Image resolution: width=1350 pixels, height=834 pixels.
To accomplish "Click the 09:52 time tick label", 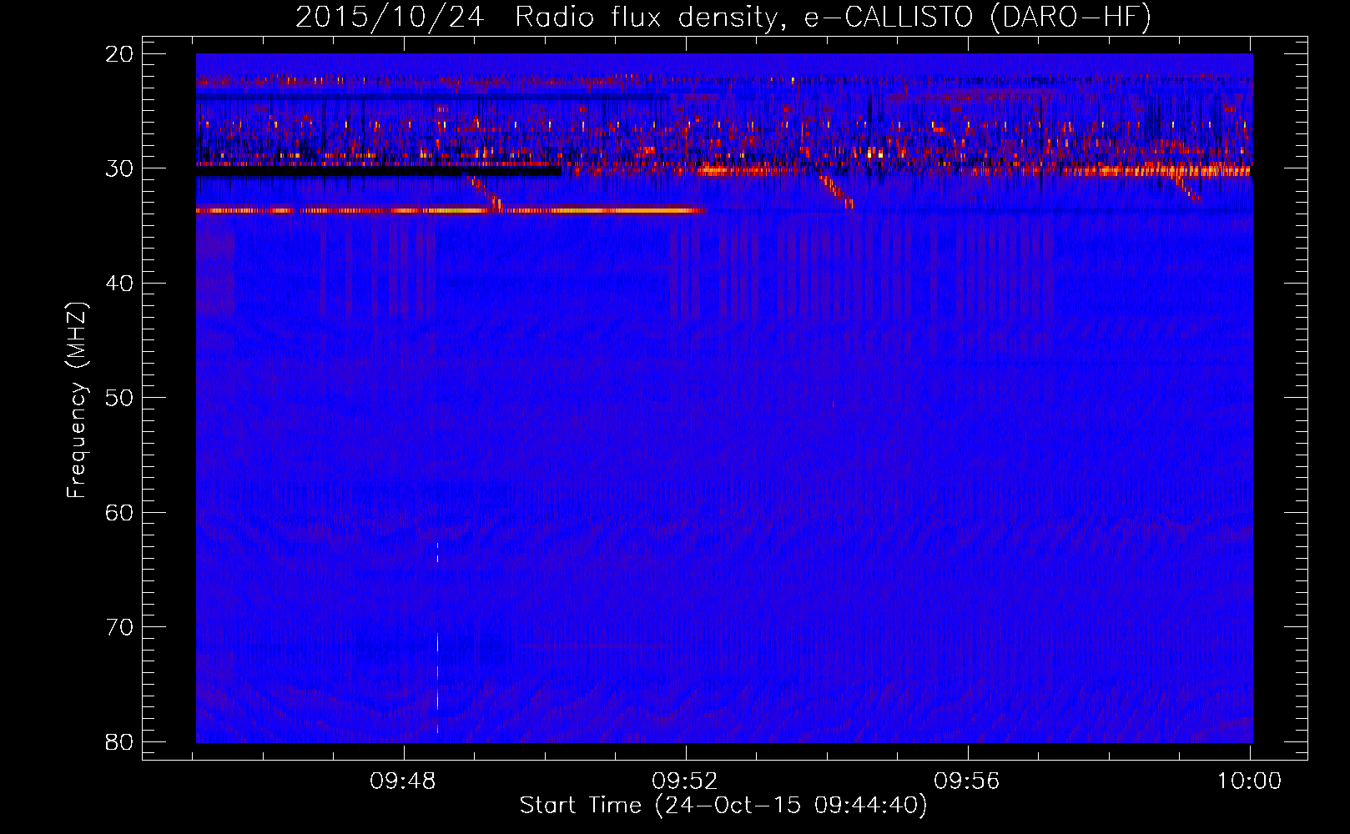I will (x=686, y=781).
